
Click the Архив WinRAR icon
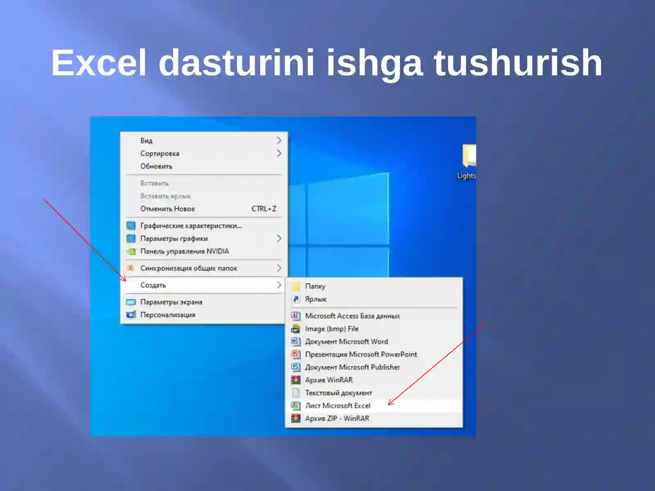(296, 380)
